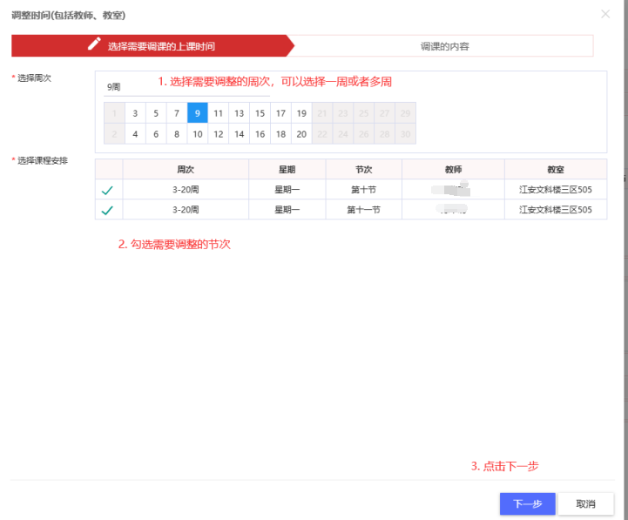Select week 3 in week grid
This screenshot has height=520, width=628.
[x=135, y=113]
